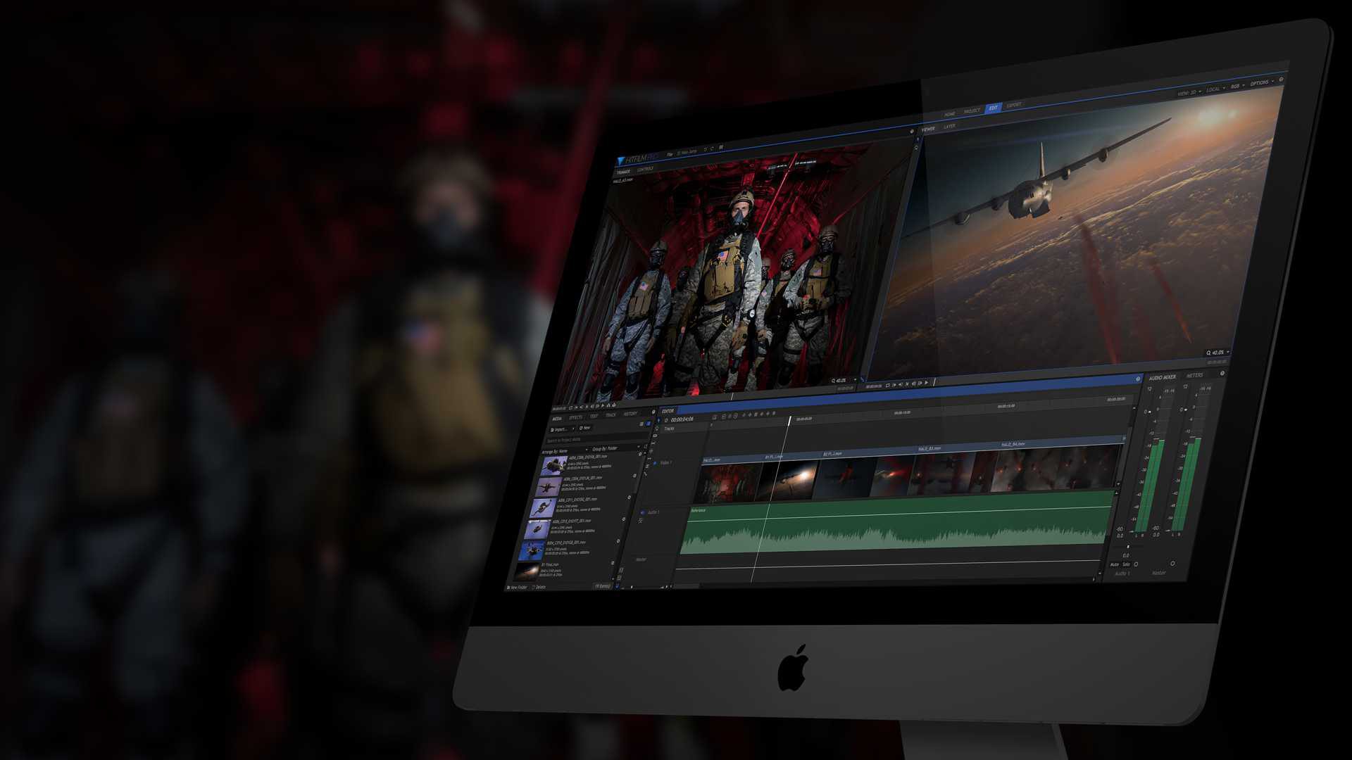
Task: Switch to the HISTORY panel tab
Action: coord(630,414)
